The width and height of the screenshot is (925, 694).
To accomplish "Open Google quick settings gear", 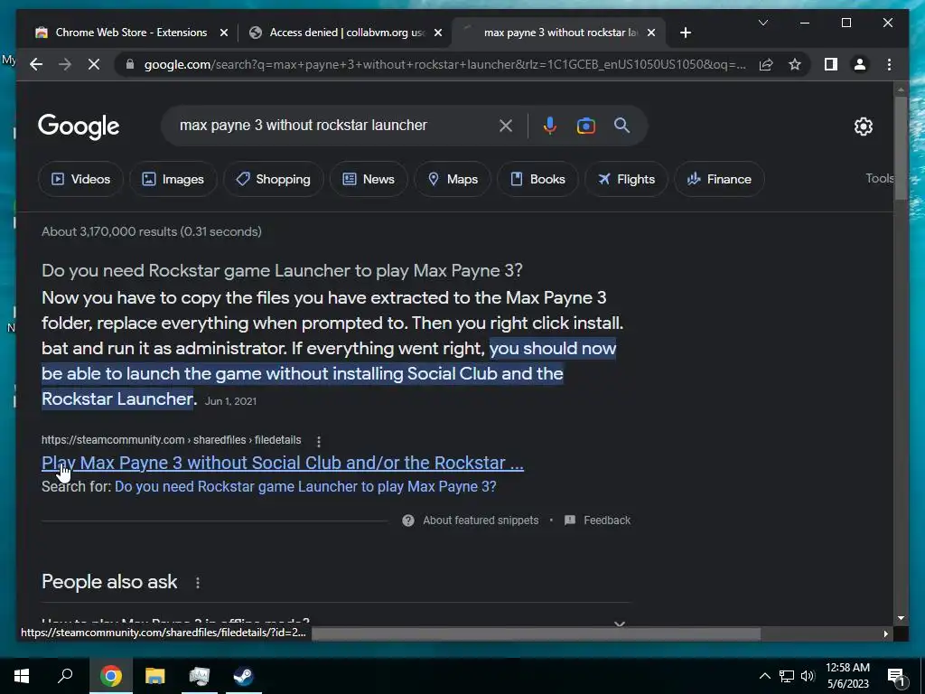I will pos(863,127).
